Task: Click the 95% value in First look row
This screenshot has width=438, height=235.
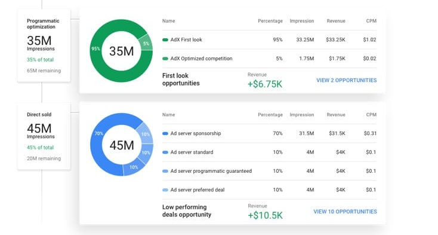Action: click(277, 39)
